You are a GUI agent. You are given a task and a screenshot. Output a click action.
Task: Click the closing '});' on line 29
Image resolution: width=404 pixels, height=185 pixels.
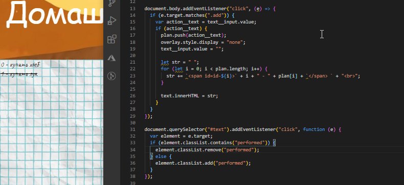(148, 116)
